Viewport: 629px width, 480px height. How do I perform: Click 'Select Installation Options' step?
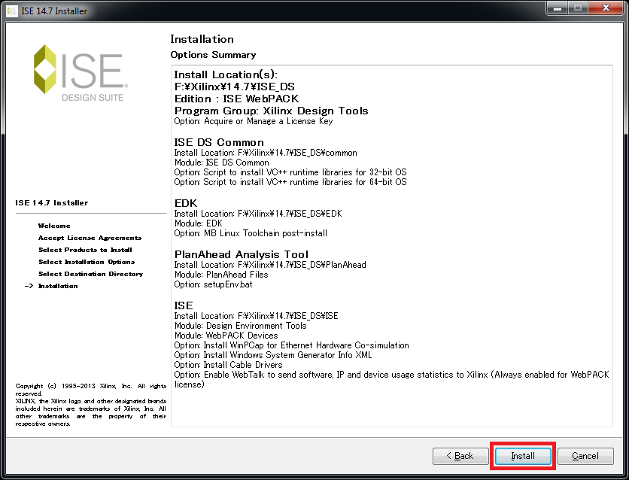point(87,262)
